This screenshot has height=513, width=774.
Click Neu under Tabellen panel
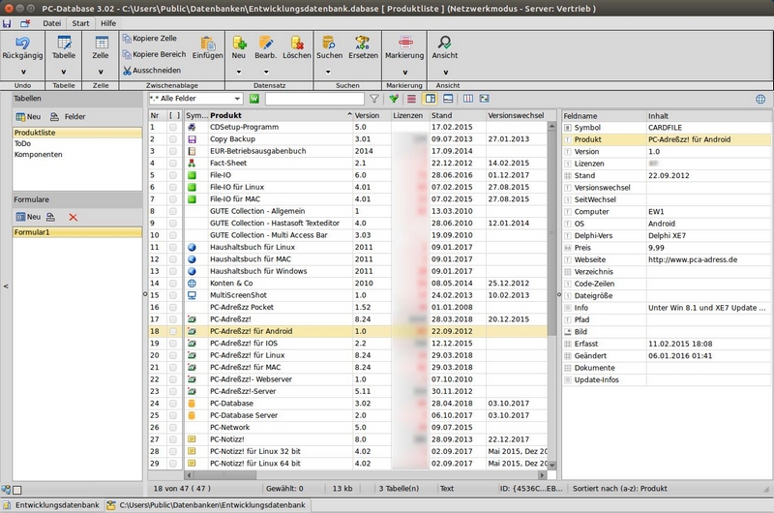[28, 117]
